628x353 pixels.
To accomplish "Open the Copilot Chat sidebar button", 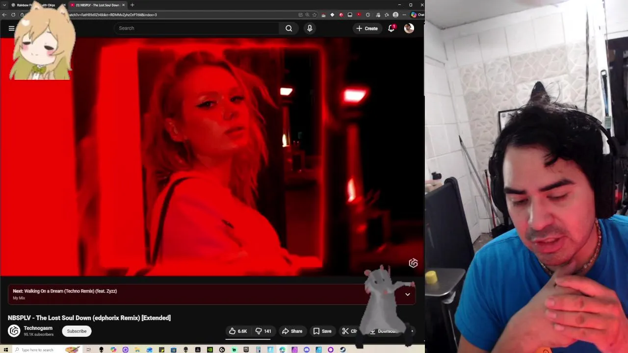I will (418, 15).
